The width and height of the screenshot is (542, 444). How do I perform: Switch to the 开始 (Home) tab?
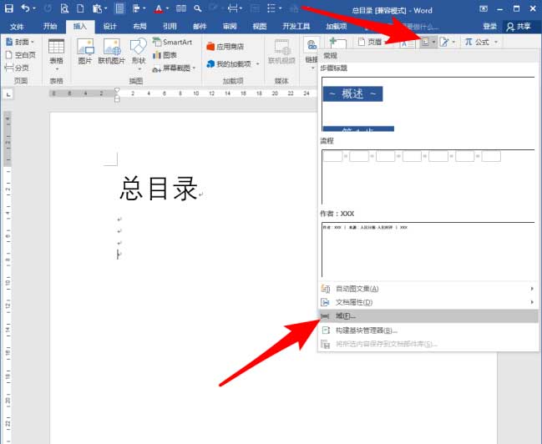click(x=50, y=26)
